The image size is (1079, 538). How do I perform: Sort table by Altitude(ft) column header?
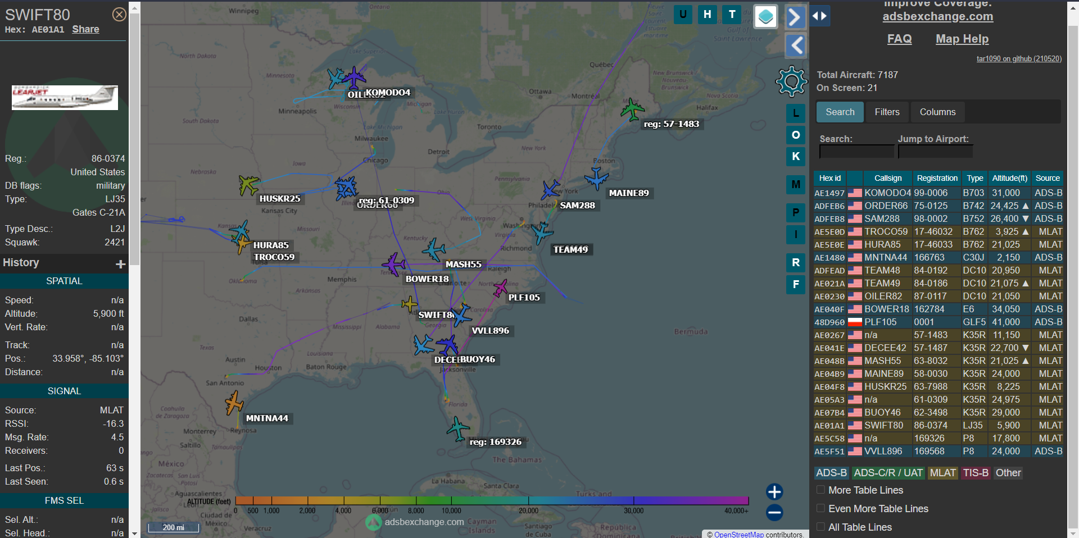pos(1009,178)
